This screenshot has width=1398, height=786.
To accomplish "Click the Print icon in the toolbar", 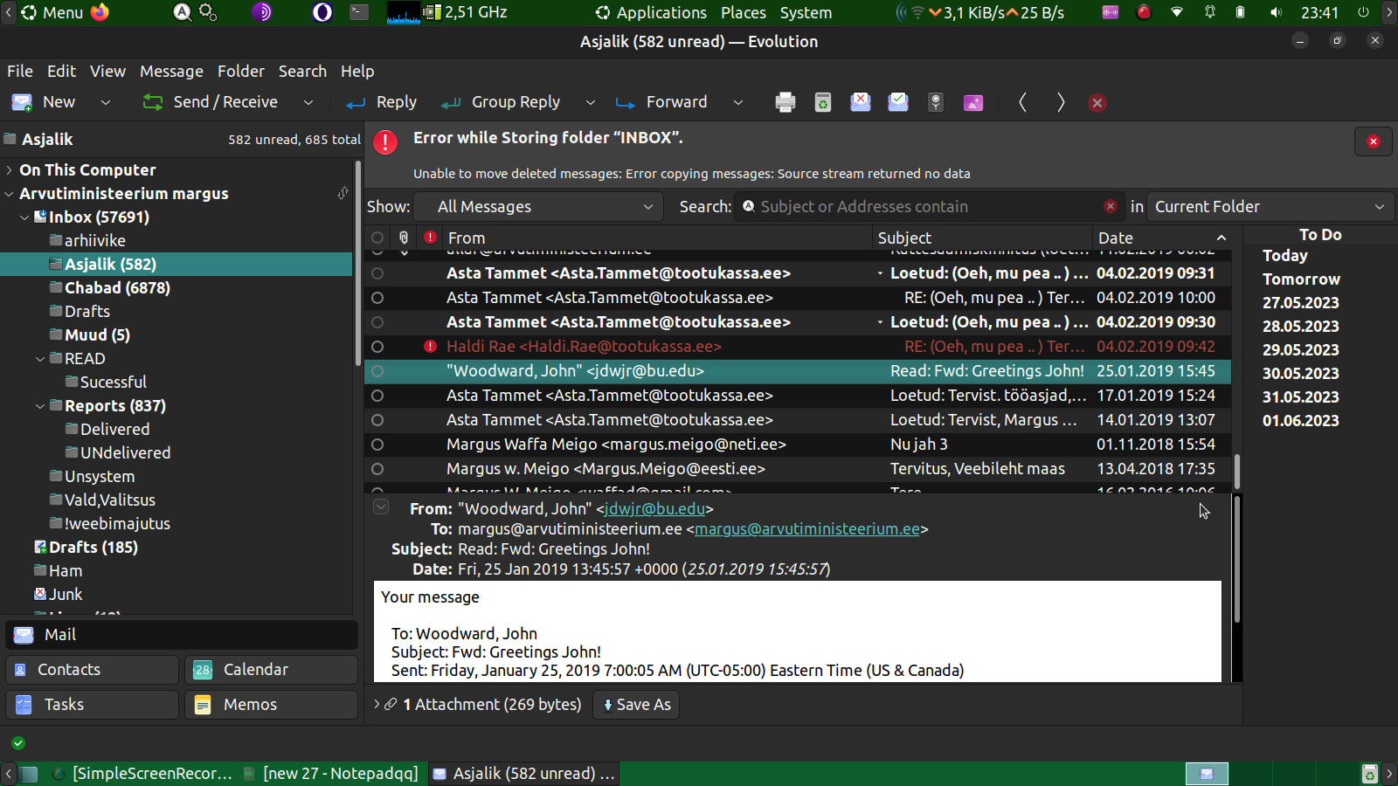I will (x=785, y=102).
